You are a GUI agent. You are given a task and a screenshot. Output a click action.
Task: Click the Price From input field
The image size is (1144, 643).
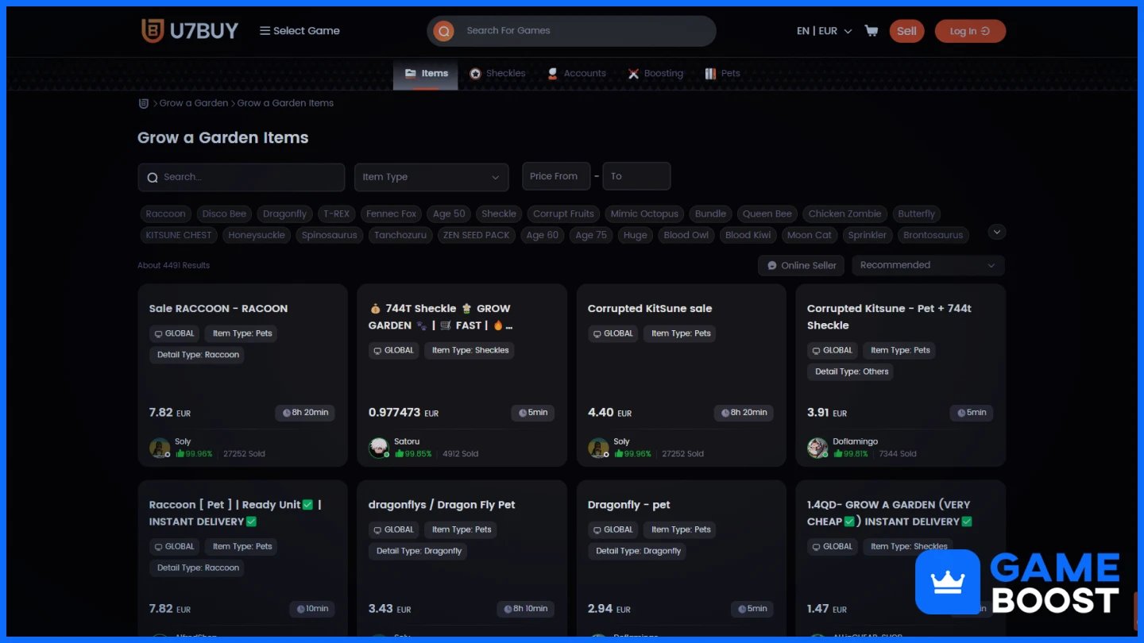(x=556, y=176)
